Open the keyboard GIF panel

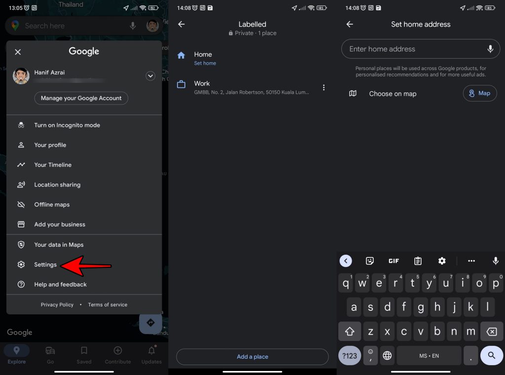[394, 261]
